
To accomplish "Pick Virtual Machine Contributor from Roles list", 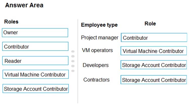I will 36,74.
